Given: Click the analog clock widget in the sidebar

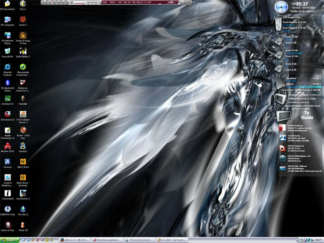Looking at the screenshot, I should point(280,7).
